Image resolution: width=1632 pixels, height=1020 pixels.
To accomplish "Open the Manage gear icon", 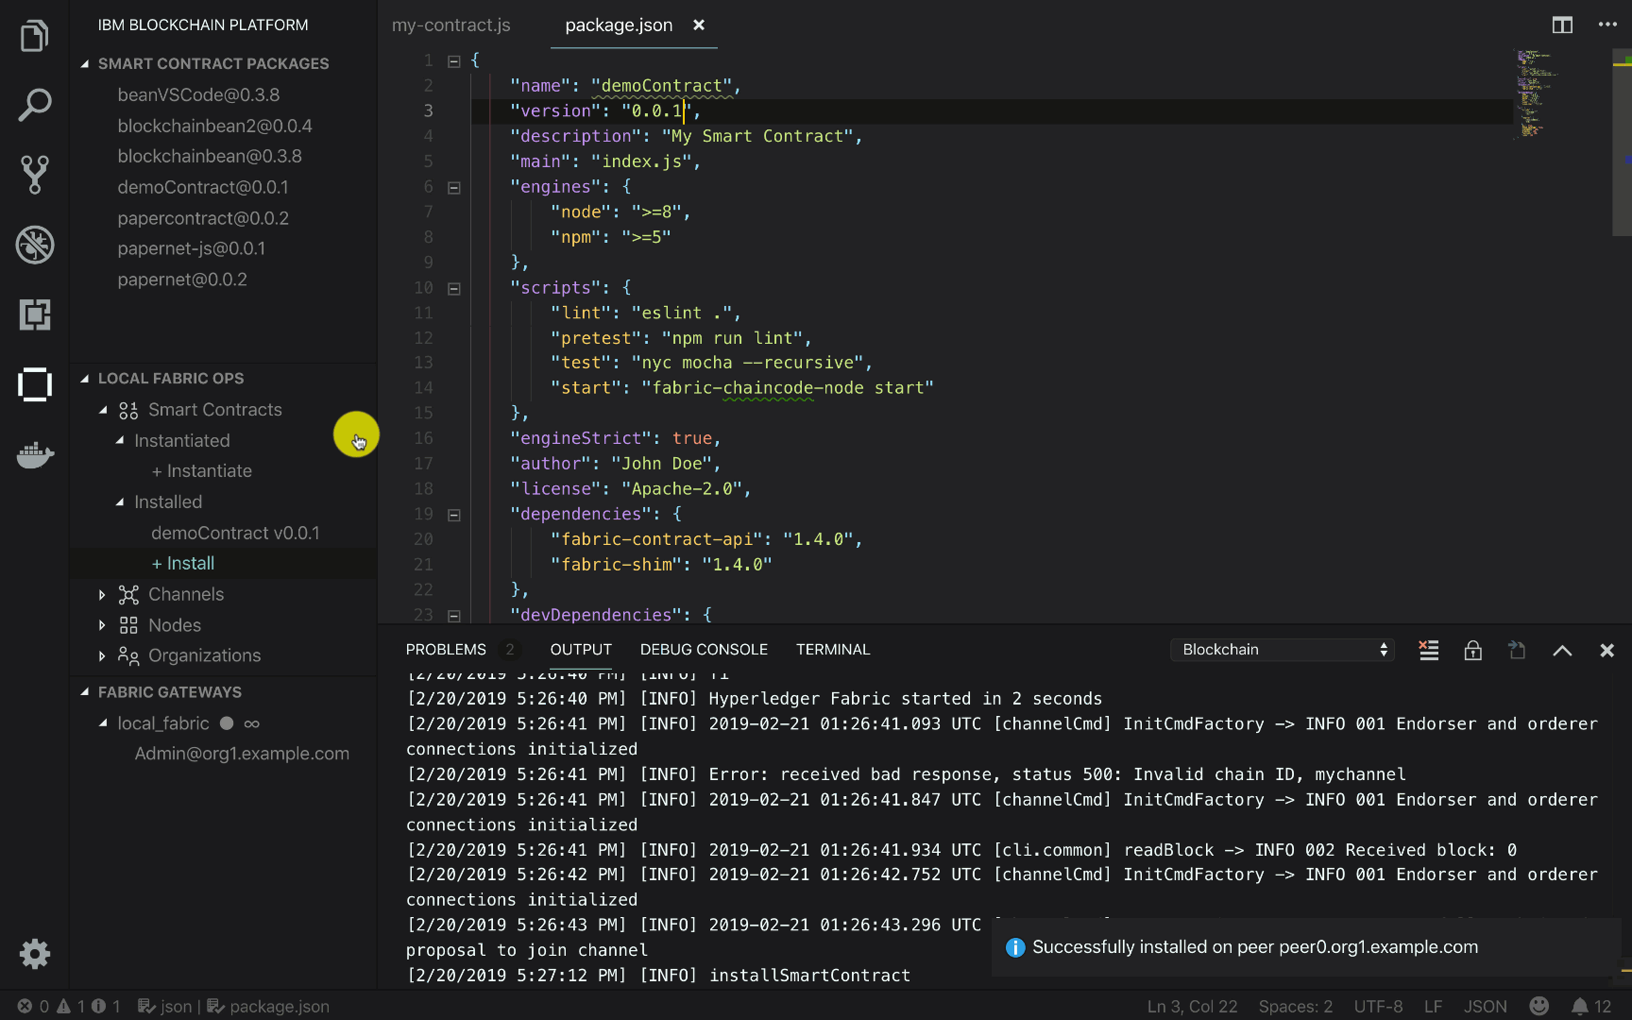I will tap(35, 954).
